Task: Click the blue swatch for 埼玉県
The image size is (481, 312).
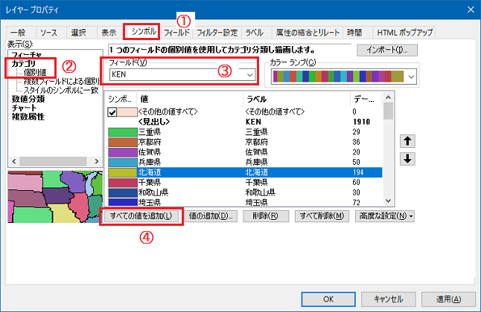Action: [122, 202]
